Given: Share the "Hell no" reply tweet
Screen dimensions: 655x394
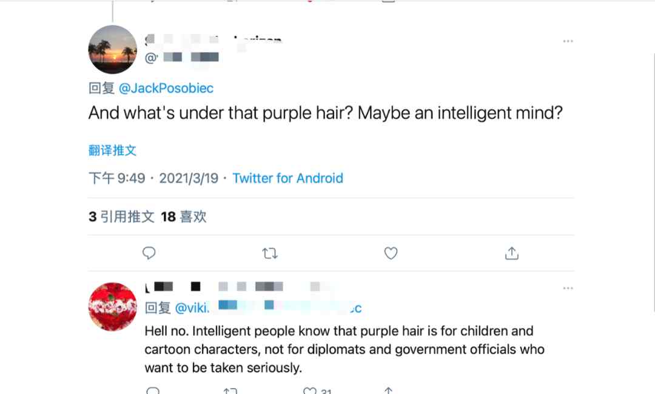Looking at the screenshot, I should click(x=389, y=391).
